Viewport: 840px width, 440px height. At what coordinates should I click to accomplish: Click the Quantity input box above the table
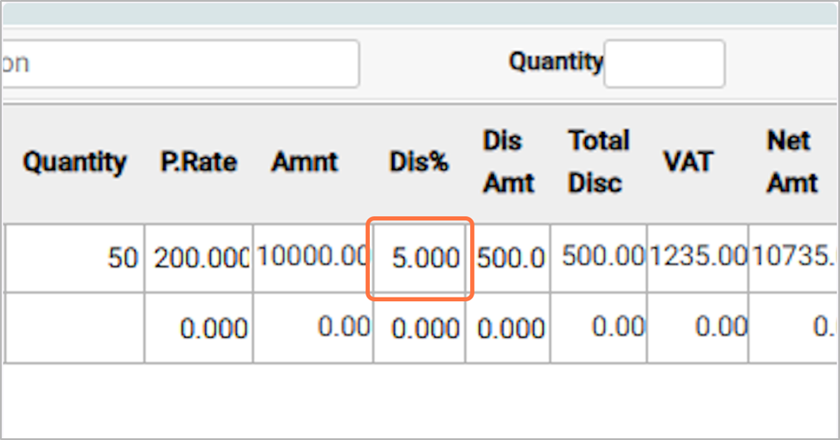pyautogui.click(x=663, y=63)
